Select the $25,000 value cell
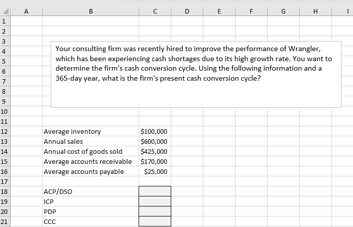 tap(155, 171)
